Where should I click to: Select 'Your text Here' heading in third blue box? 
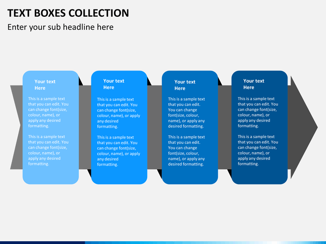[x=185, y=85]
